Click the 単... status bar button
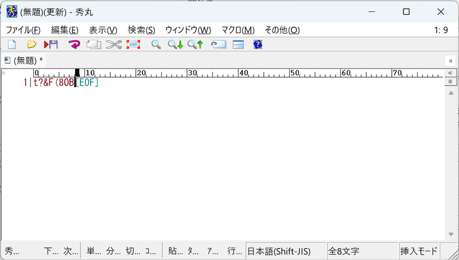Viewport: 459px width, 260px height. coord(94,251)
